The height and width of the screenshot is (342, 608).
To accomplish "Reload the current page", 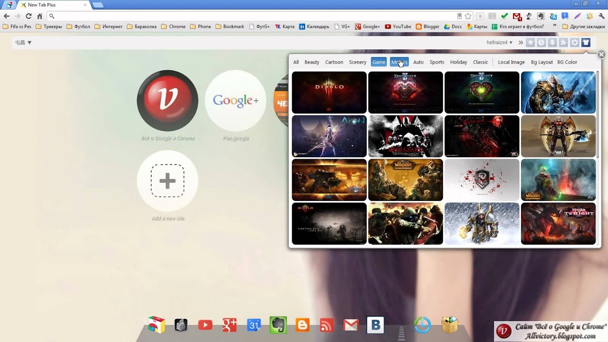I will click(x=28, y=16).
